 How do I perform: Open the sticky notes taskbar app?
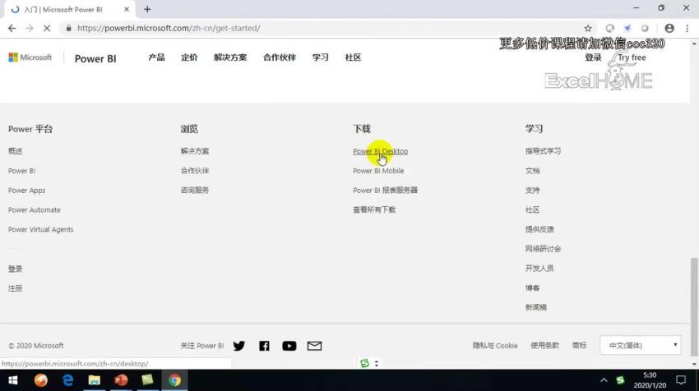pyautogui.click(x=147, y=380)
